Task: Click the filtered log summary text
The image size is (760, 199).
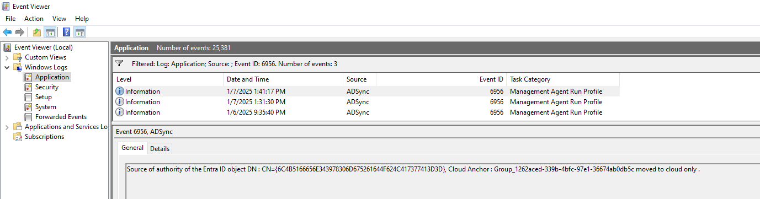Action: point(235,63)
